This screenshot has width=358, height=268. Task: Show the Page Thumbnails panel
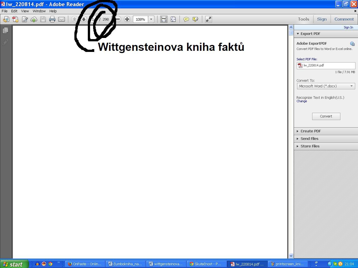pyautogui.click(x=6, y=30)
